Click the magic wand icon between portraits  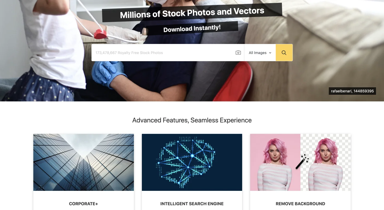coord(302,162)
